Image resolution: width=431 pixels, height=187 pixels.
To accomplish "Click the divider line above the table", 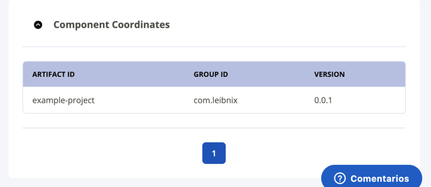I will click(214, 46).
